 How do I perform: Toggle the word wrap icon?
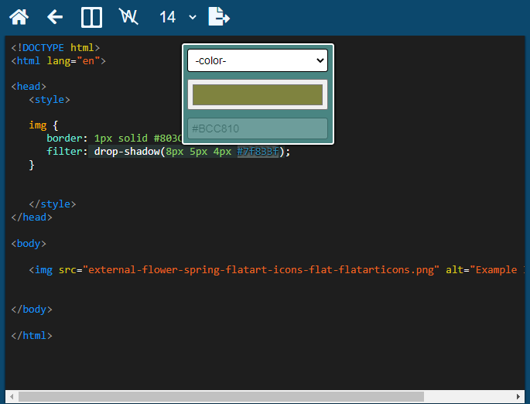pyautogui.click(x=128, y=16)
